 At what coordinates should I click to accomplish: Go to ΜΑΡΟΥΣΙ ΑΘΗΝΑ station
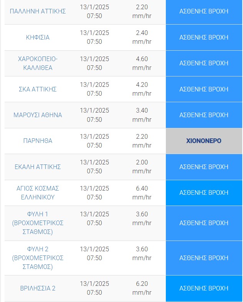(x=38, y=115)
